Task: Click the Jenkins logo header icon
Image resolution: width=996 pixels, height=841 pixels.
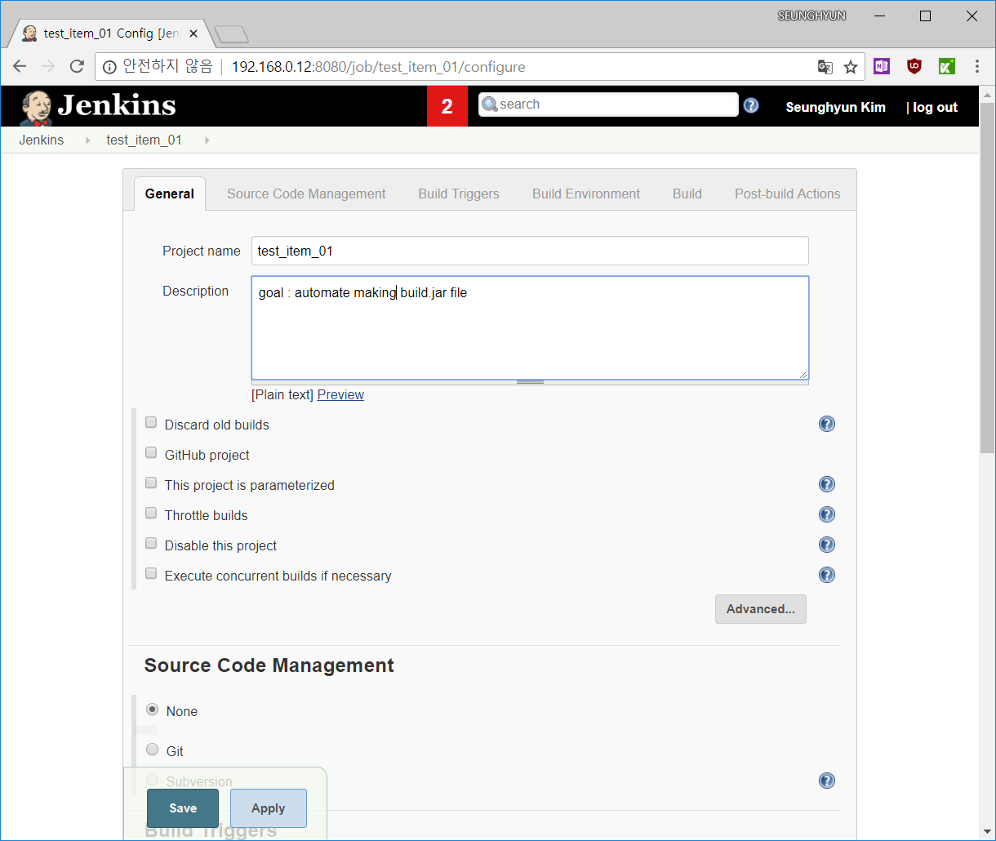Action: pos(98,106)
